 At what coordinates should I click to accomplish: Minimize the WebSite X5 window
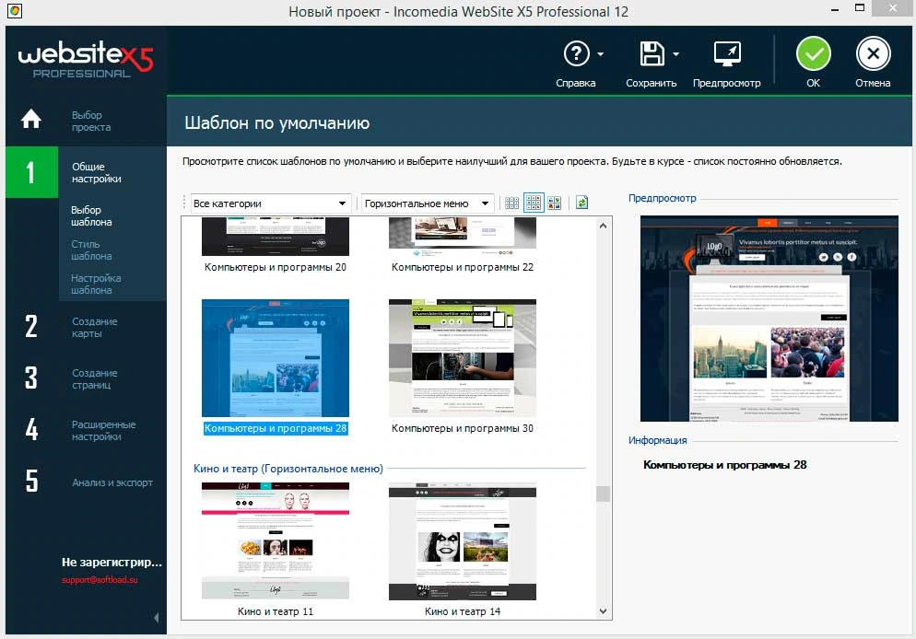(x=835, y=10)
